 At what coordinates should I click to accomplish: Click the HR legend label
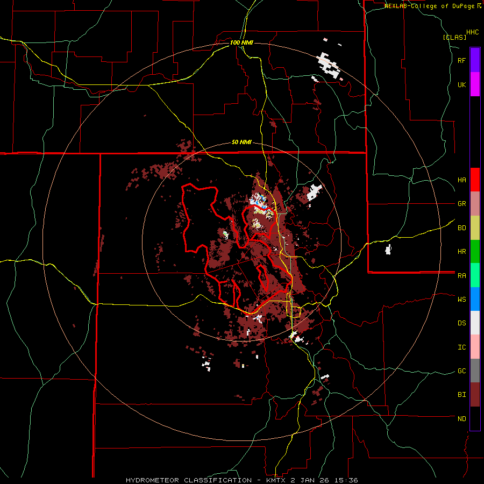tap(461, 252)
